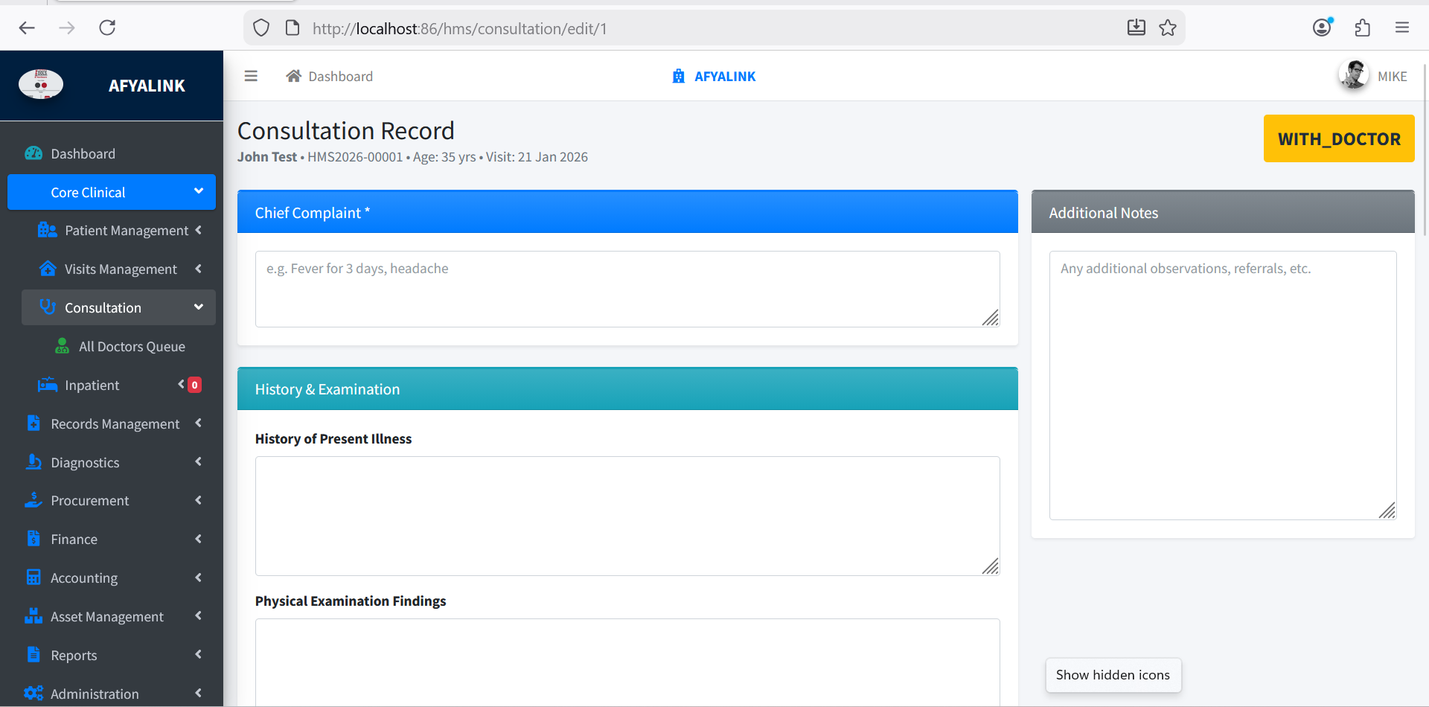Open the Finance menu
The width and height of the screenshot is (1429, 707).
click(74, 540)
